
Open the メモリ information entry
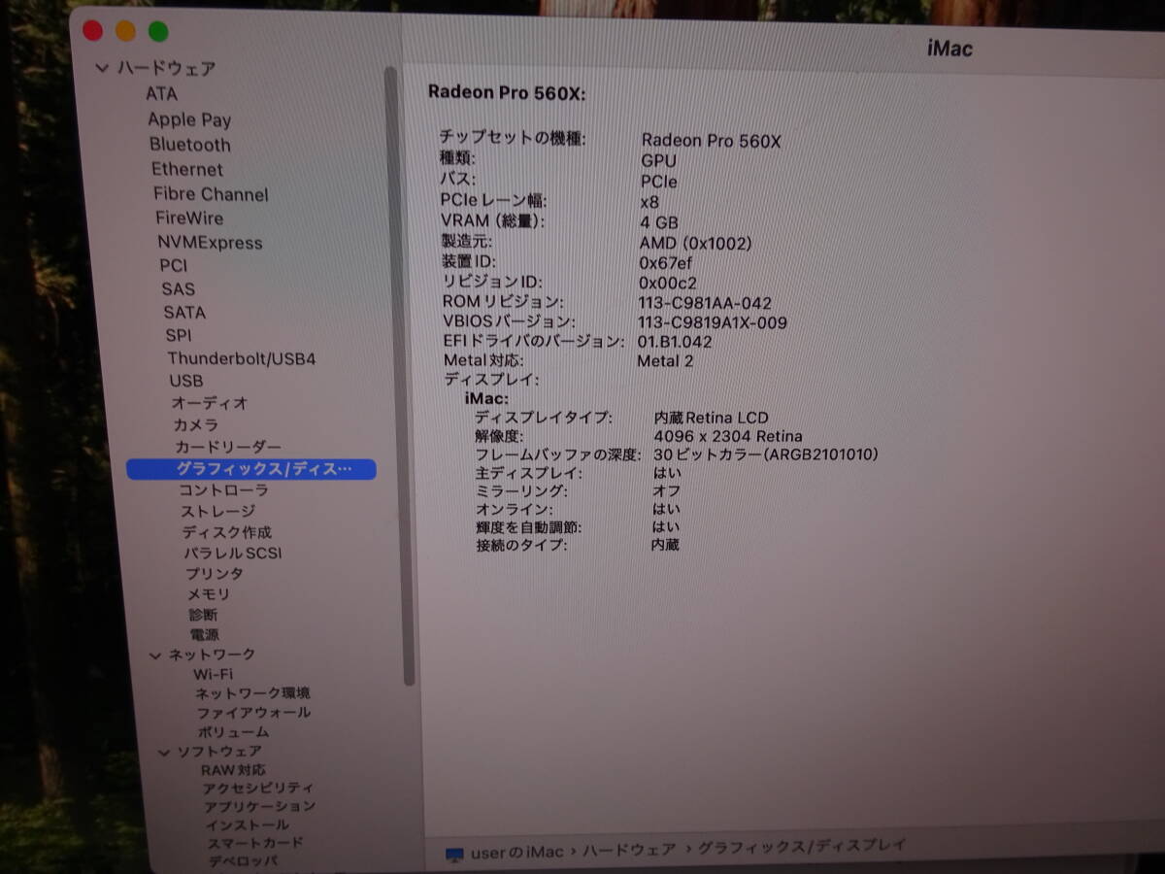[209, 594]
